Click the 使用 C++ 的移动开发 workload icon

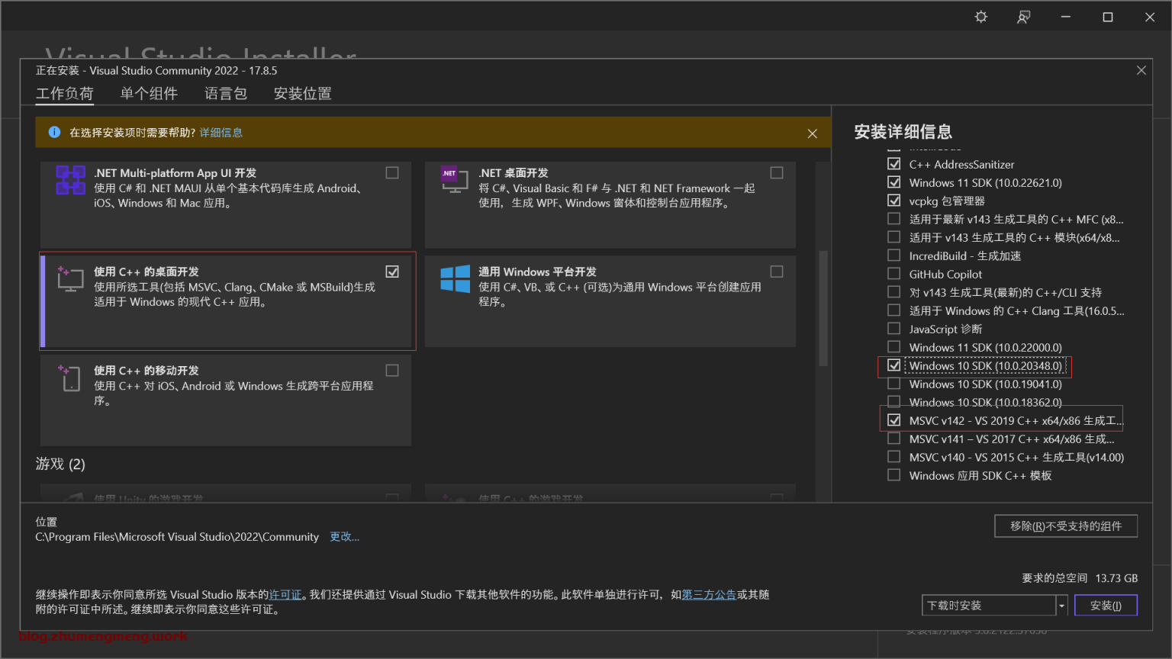pyautogui.click(x=70, y=378)
